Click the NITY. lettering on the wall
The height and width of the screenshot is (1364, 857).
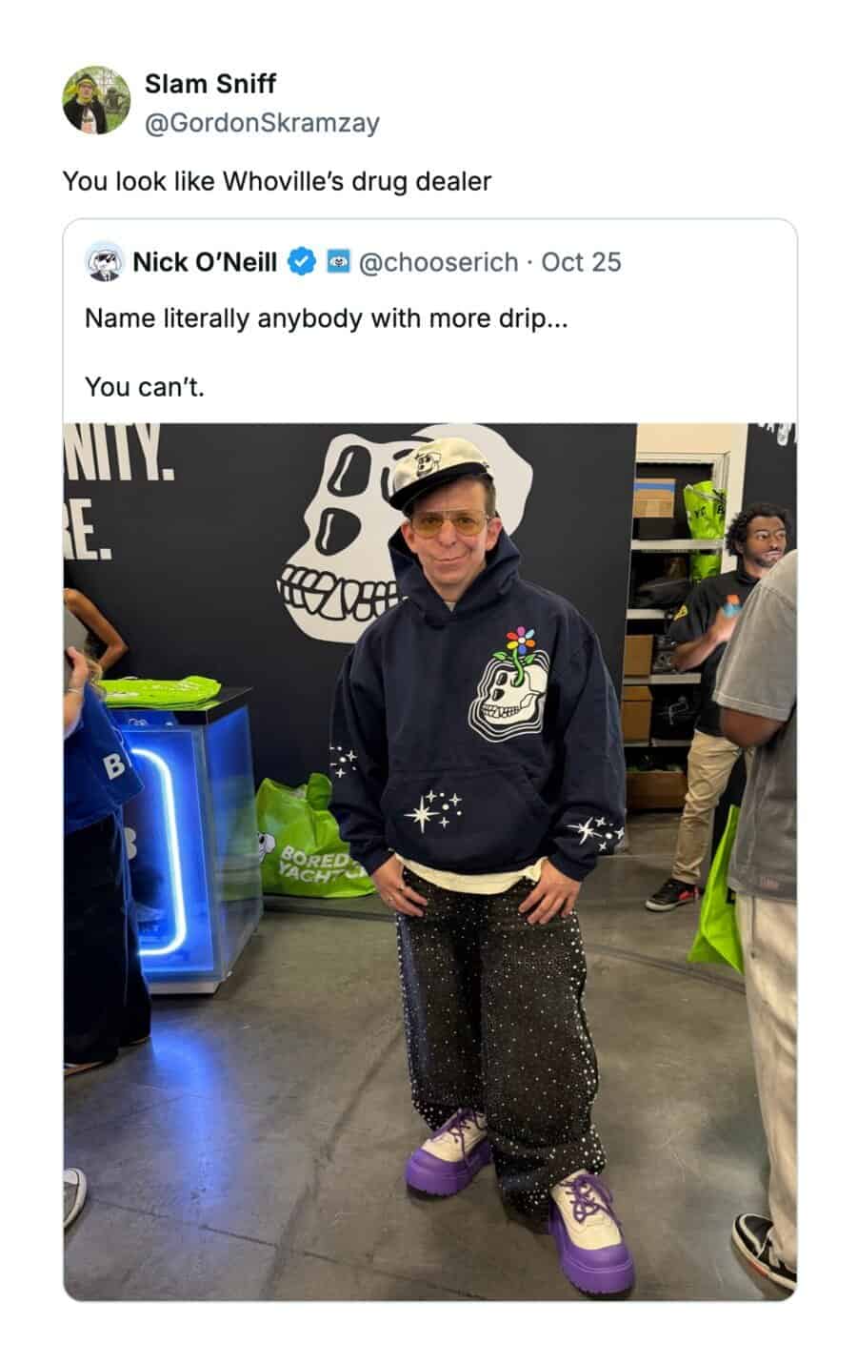pos(119,453)
